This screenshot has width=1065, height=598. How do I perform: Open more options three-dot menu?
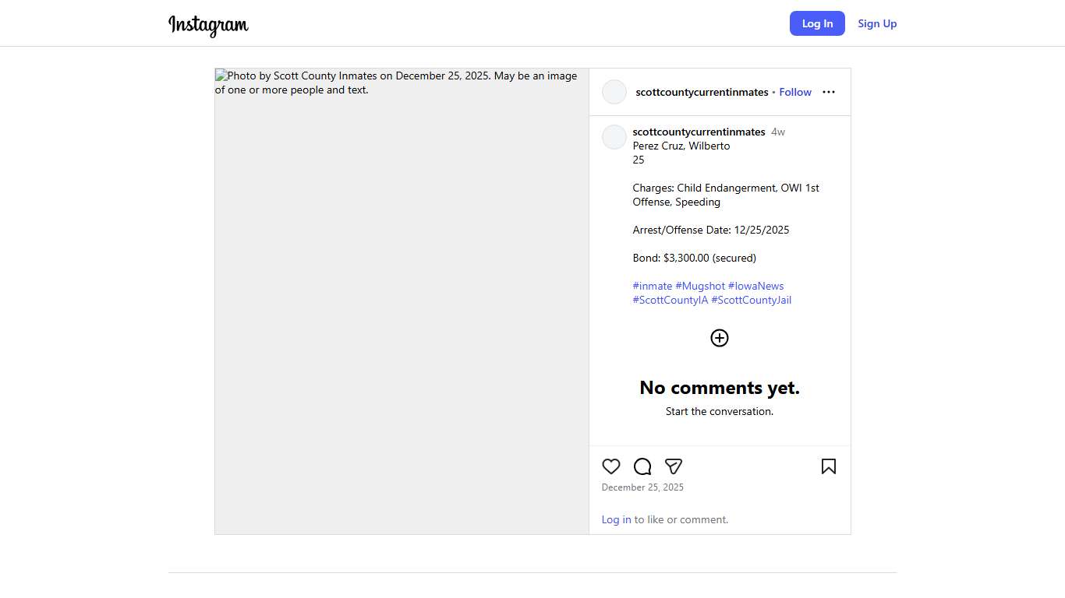click(828, 92)
